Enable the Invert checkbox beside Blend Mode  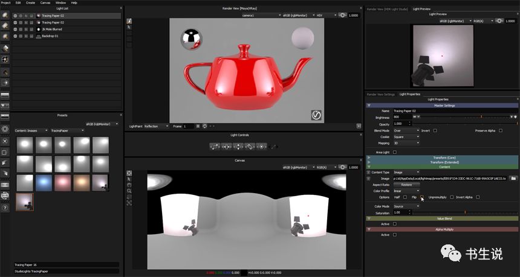[x=435, y=131]
